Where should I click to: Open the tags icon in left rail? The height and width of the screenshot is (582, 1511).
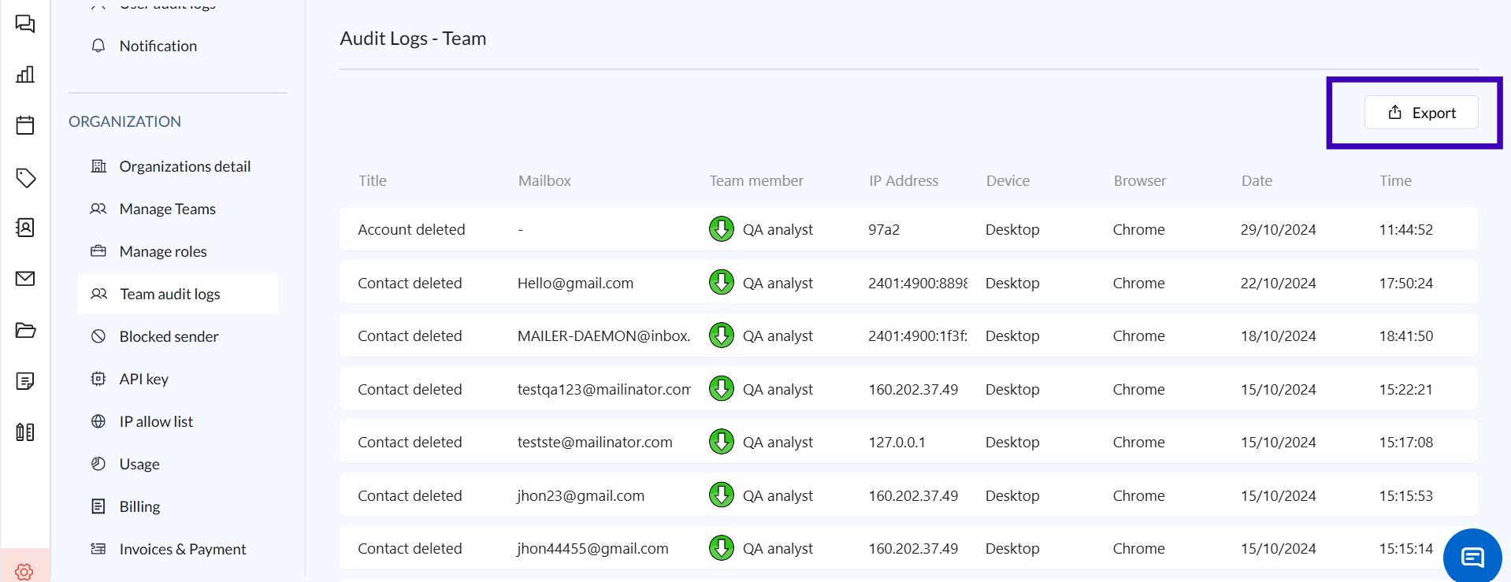pyautogui.click(x=25, y=178)
